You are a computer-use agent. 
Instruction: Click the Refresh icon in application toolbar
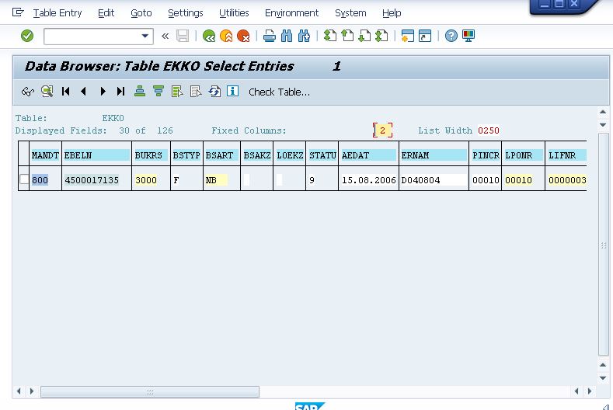(x=214, y=92)
